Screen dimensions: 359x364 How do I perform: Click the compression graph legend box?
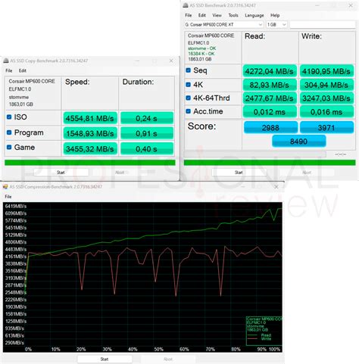(x=264, y=331)
